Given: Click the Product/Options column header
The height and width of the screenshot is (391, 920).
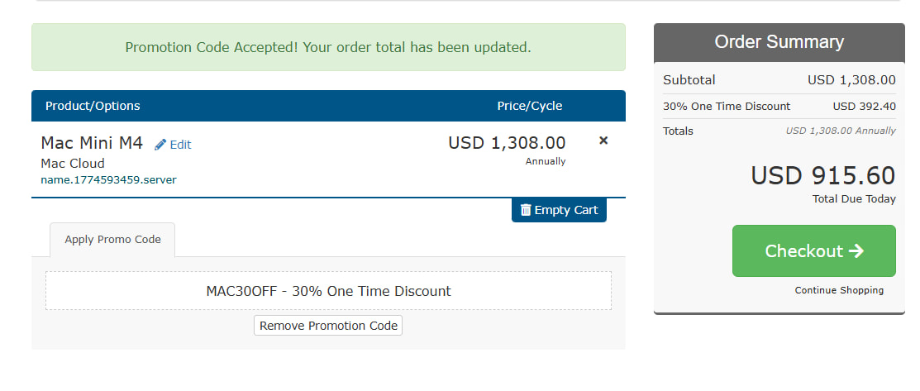Looking at the screenshot, I should point(93,106).
